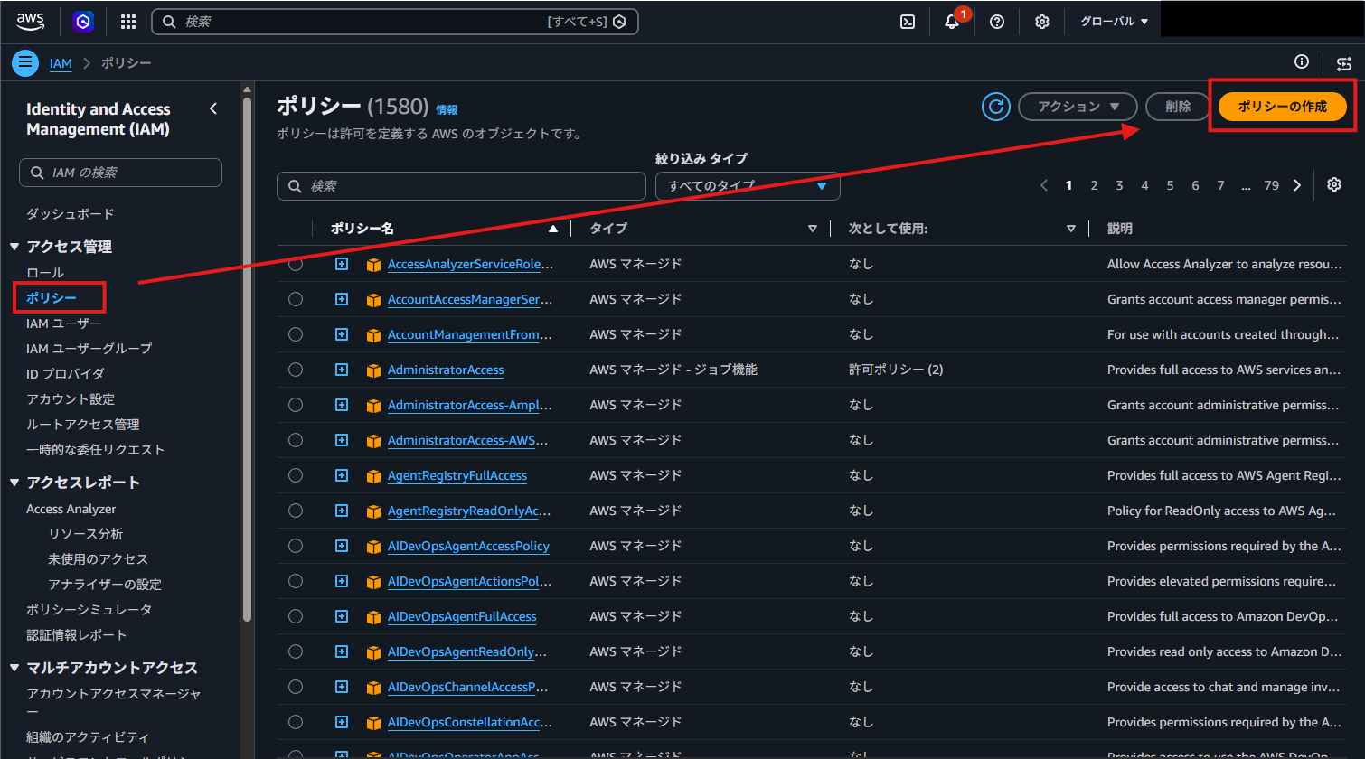Click the 削除 button
This screenshot has height=759, width=1365.
(x=1178, y=107)
